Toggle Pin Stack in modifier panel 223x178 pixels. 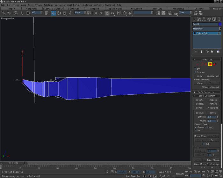pos(196,51)
